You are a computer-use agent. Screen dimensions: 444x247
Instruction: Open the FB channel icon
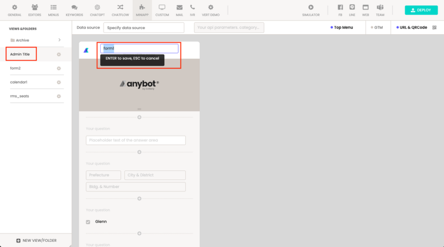pyautogui.click(x=340, y=7)
